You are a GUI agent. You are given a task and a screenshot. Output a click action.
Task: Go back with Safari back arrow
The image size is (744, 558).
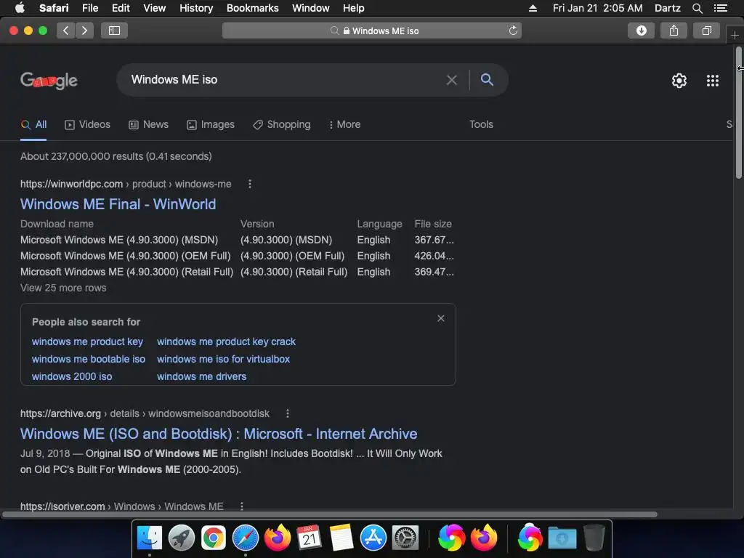pyautogui.click(x=66, y=31)
